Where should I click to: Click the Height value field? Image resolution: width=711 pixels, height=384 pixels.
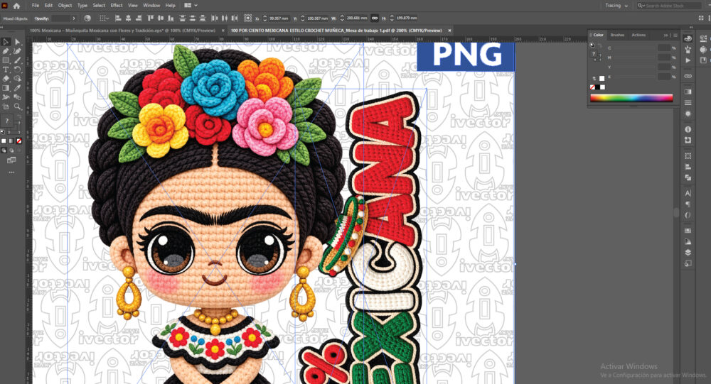click(407, 18)
